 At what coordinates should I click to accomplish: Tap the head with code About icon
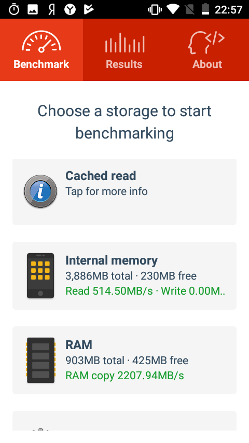click(206, 43)
